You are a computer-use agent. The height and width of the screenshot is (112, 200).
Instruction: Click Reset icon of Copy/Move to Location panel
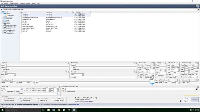[198, 87]
